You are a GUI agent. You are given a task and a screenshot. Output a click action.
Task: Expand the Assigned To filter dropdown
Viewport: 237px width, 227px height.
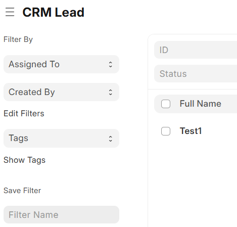(61, 64)
